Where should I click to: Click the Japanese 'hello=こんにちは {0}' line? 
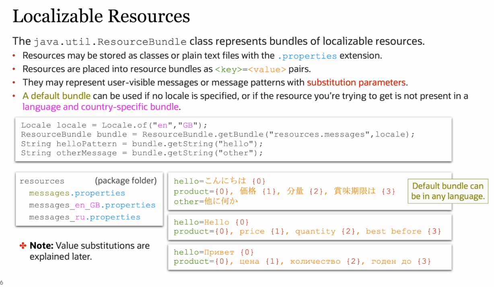(220, 181)
